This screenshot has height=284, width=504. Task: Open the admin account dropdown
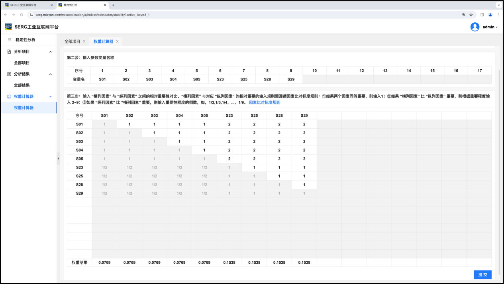[x=490, y=27]
